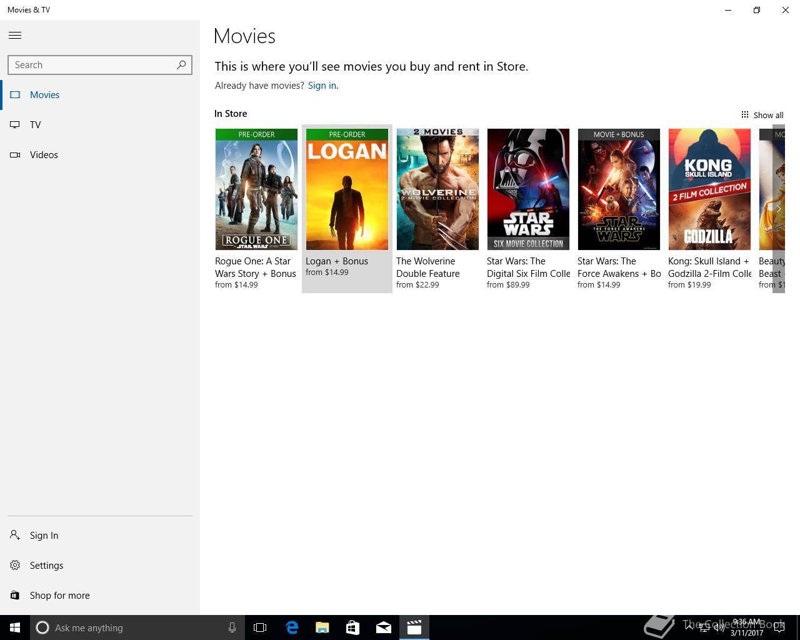The width and height of the screenshot is (800, 640).
Task: Click 'The Wolverine Double Feature' title
Action: click(428, 267)
